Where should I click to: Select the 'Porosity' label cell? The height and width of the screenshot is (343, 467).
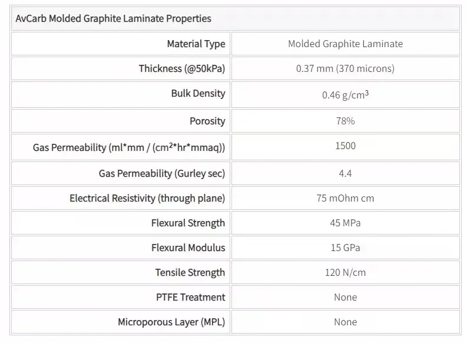[207, 121]
